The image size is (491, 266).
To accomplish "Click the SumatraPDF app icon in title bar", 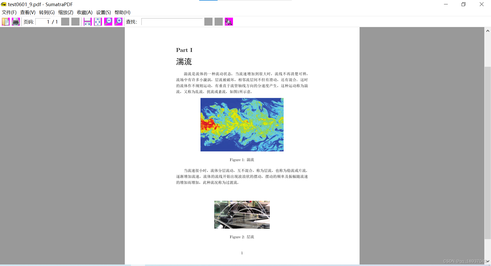I will pos(4,4).
